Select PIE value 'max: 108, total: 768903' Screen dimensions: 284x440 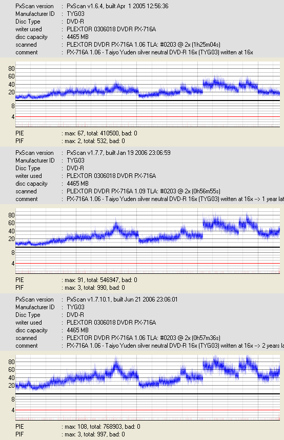101,427
